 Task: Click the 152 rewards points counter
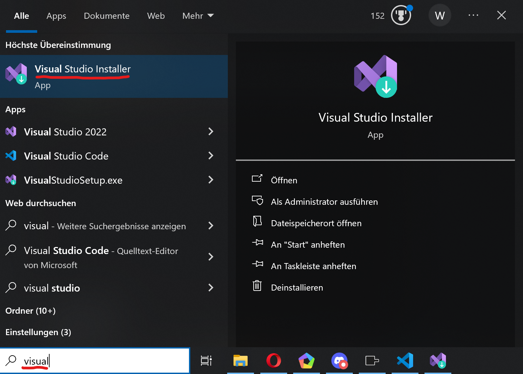pyautogui.click(x=378, y=16)
